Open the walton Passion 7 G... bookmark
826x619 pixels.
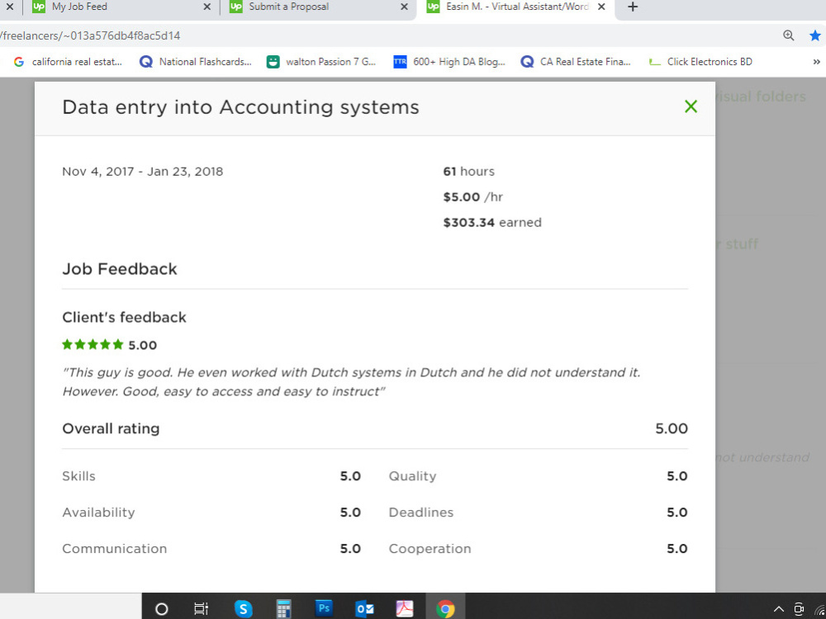pyautogui.click(x=321, y=62)
